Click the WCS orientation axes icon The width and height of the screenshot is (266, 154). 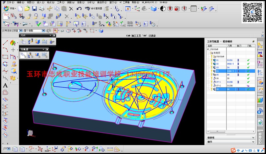(137, 9)
